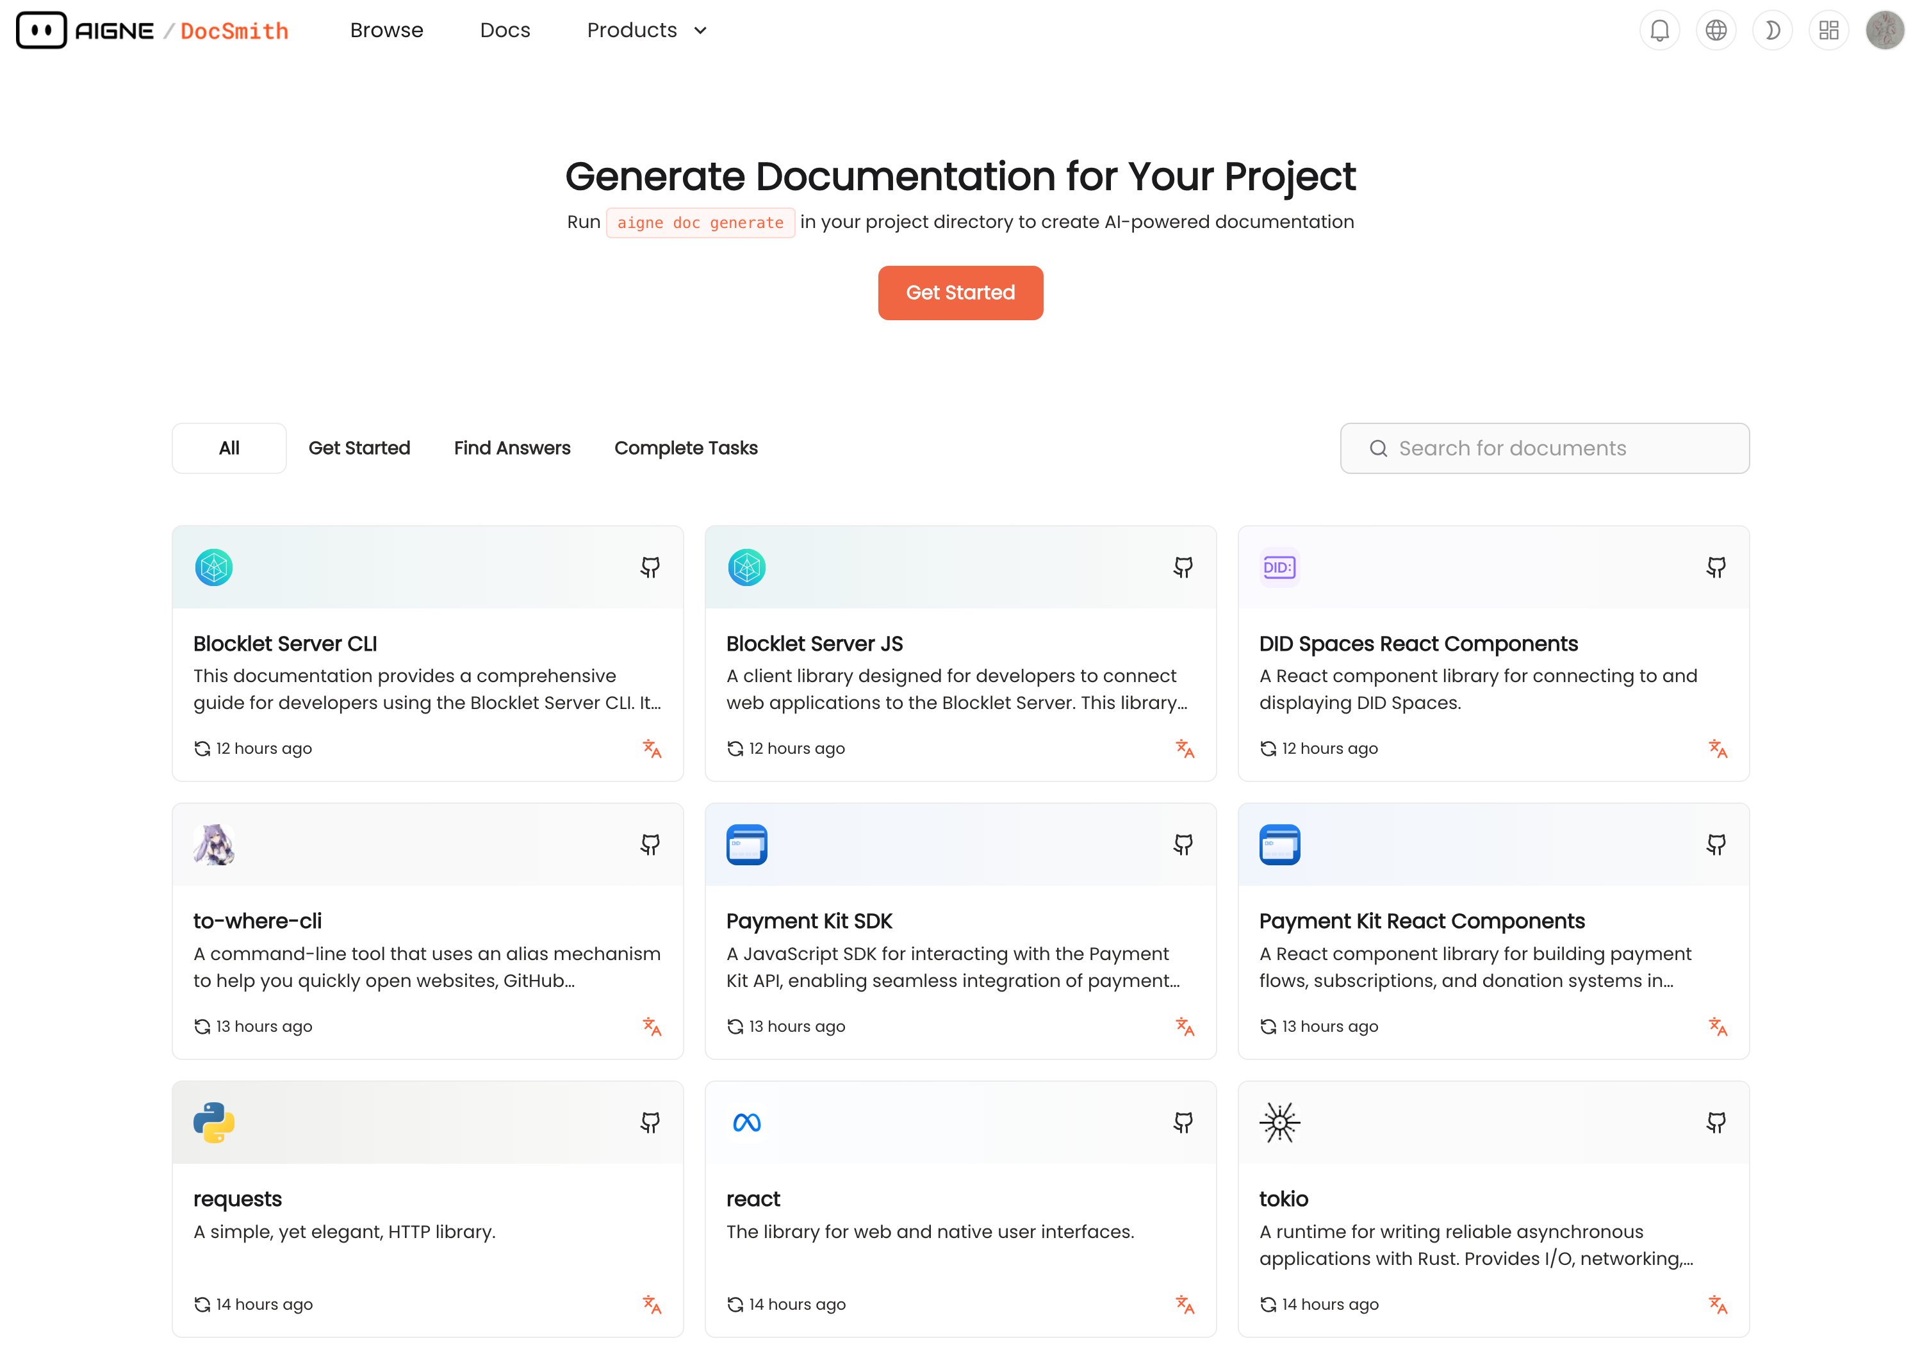The height and width of the screenshot is (1345, 1913).
Task: Select the All filter tab
Action: (229, 448)
